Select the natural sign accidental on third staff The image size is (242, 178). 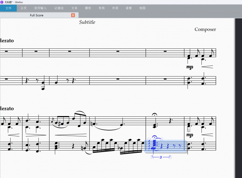(x=91, y=124)
